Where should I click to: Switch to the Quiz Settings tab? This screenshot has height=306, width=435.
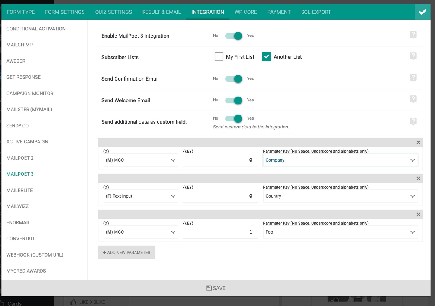click(x=113, y=12)
